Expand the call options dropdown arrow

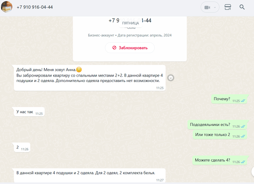215,7
